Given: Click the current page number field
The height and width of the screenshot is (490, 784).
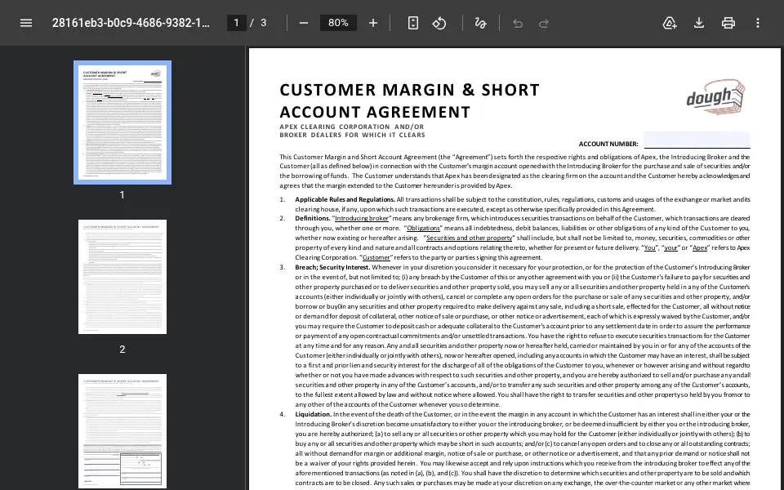Looking at the screenshot, I should coord(237,23).
